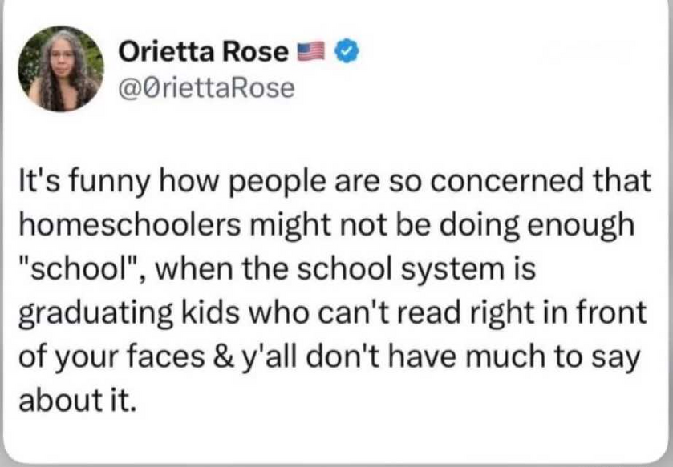Open the @0riettaRose handle link

tap(206, 87)
